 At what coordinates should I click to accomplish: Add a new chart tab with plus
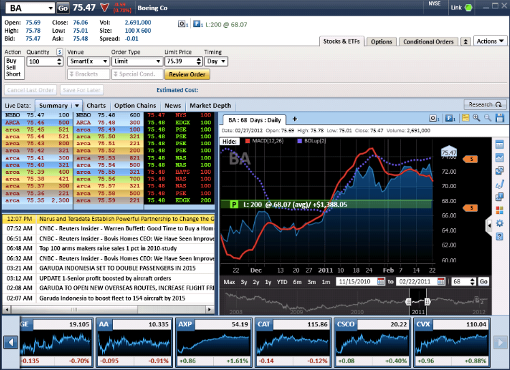pos(295,119)
